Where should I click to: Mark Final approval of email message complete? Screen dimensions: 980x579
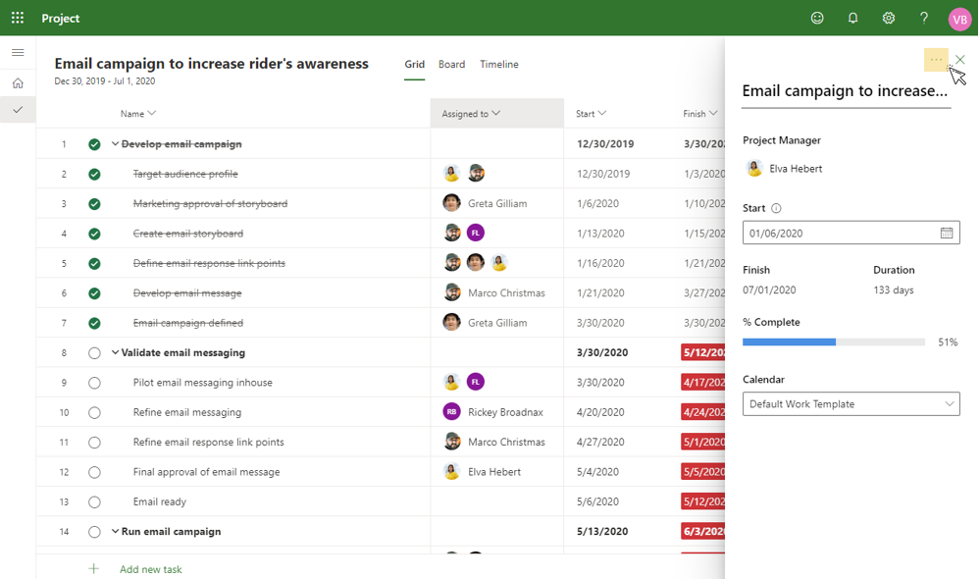coord(94,472)
